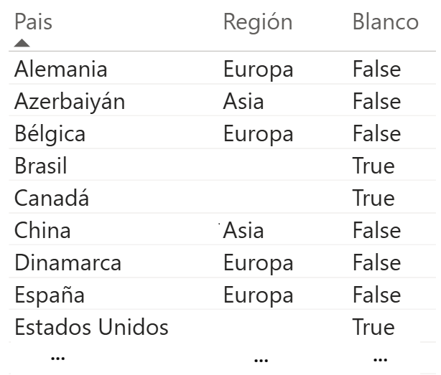
Task: Sort by the Región column header
Action: click(257, 22)
